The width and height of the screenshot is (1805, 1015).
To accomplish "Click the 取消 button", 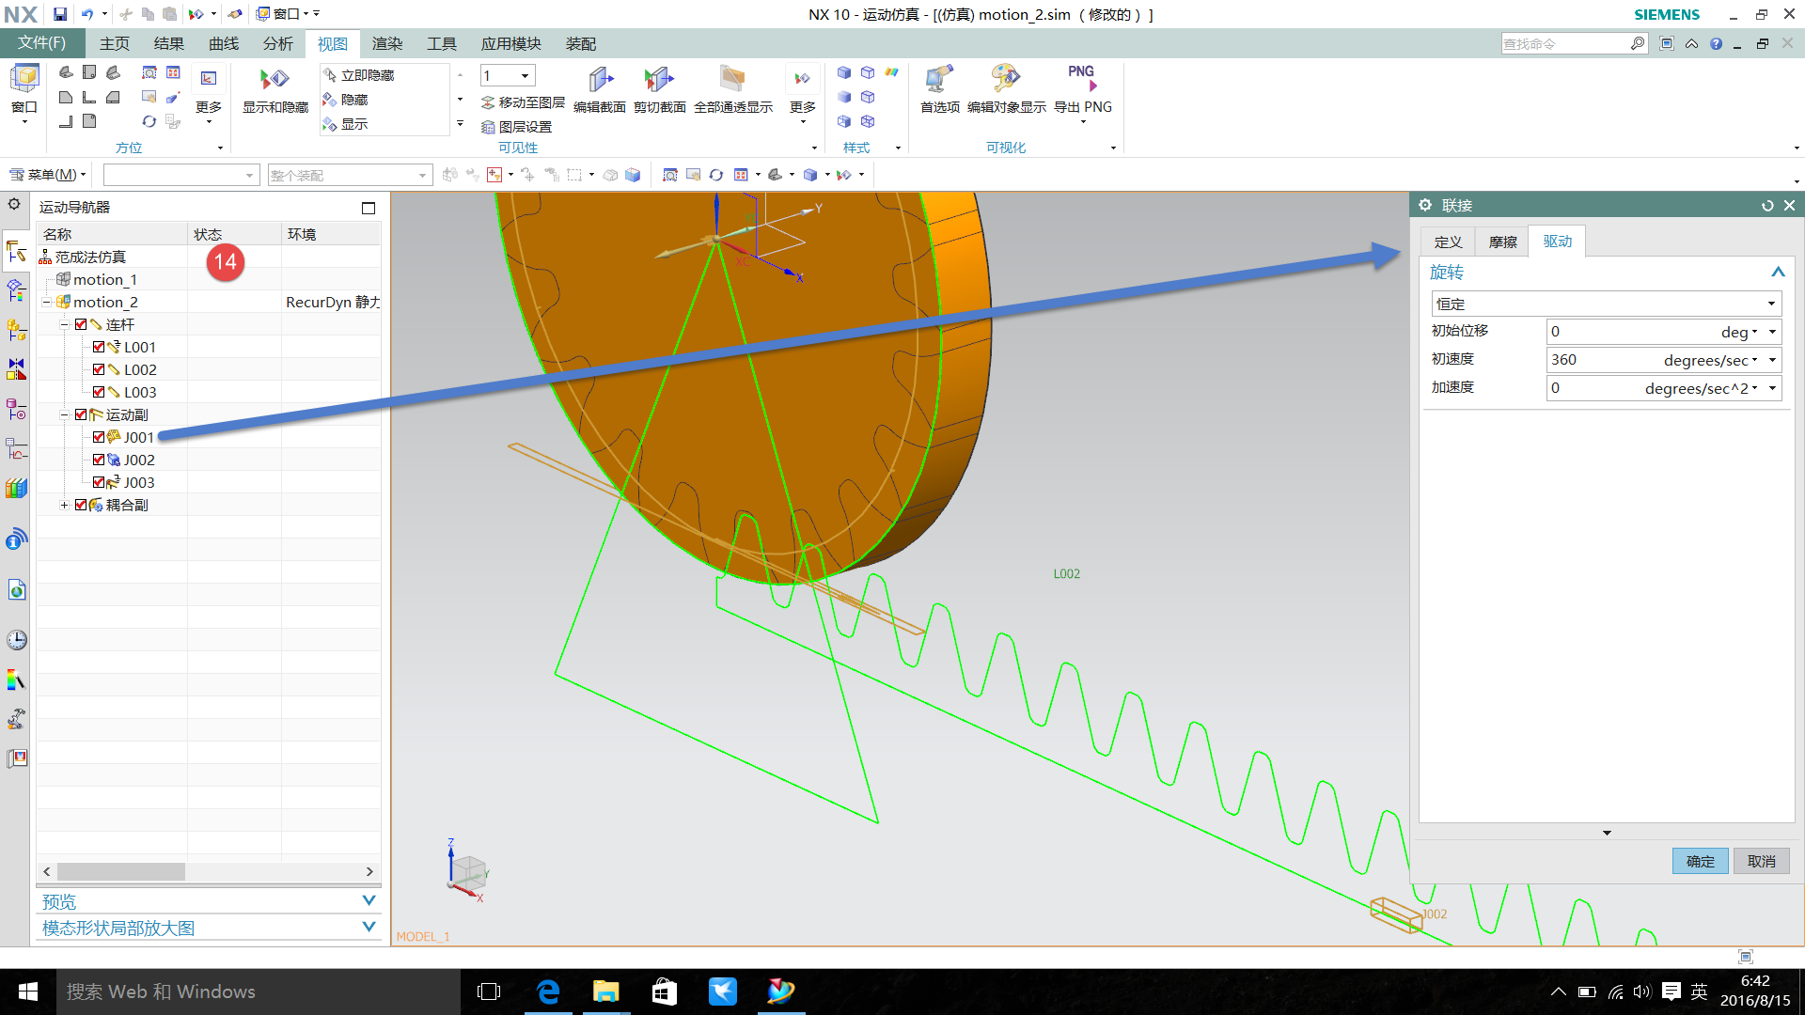I will click(1761, 861).
